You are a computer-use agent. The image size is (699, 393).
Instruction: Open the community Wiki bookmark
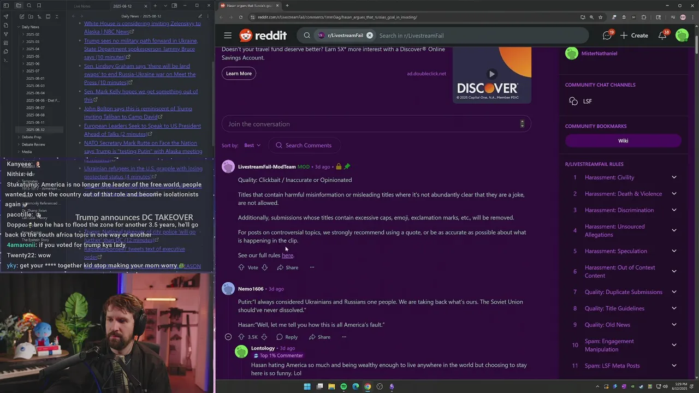click(623, 141)
